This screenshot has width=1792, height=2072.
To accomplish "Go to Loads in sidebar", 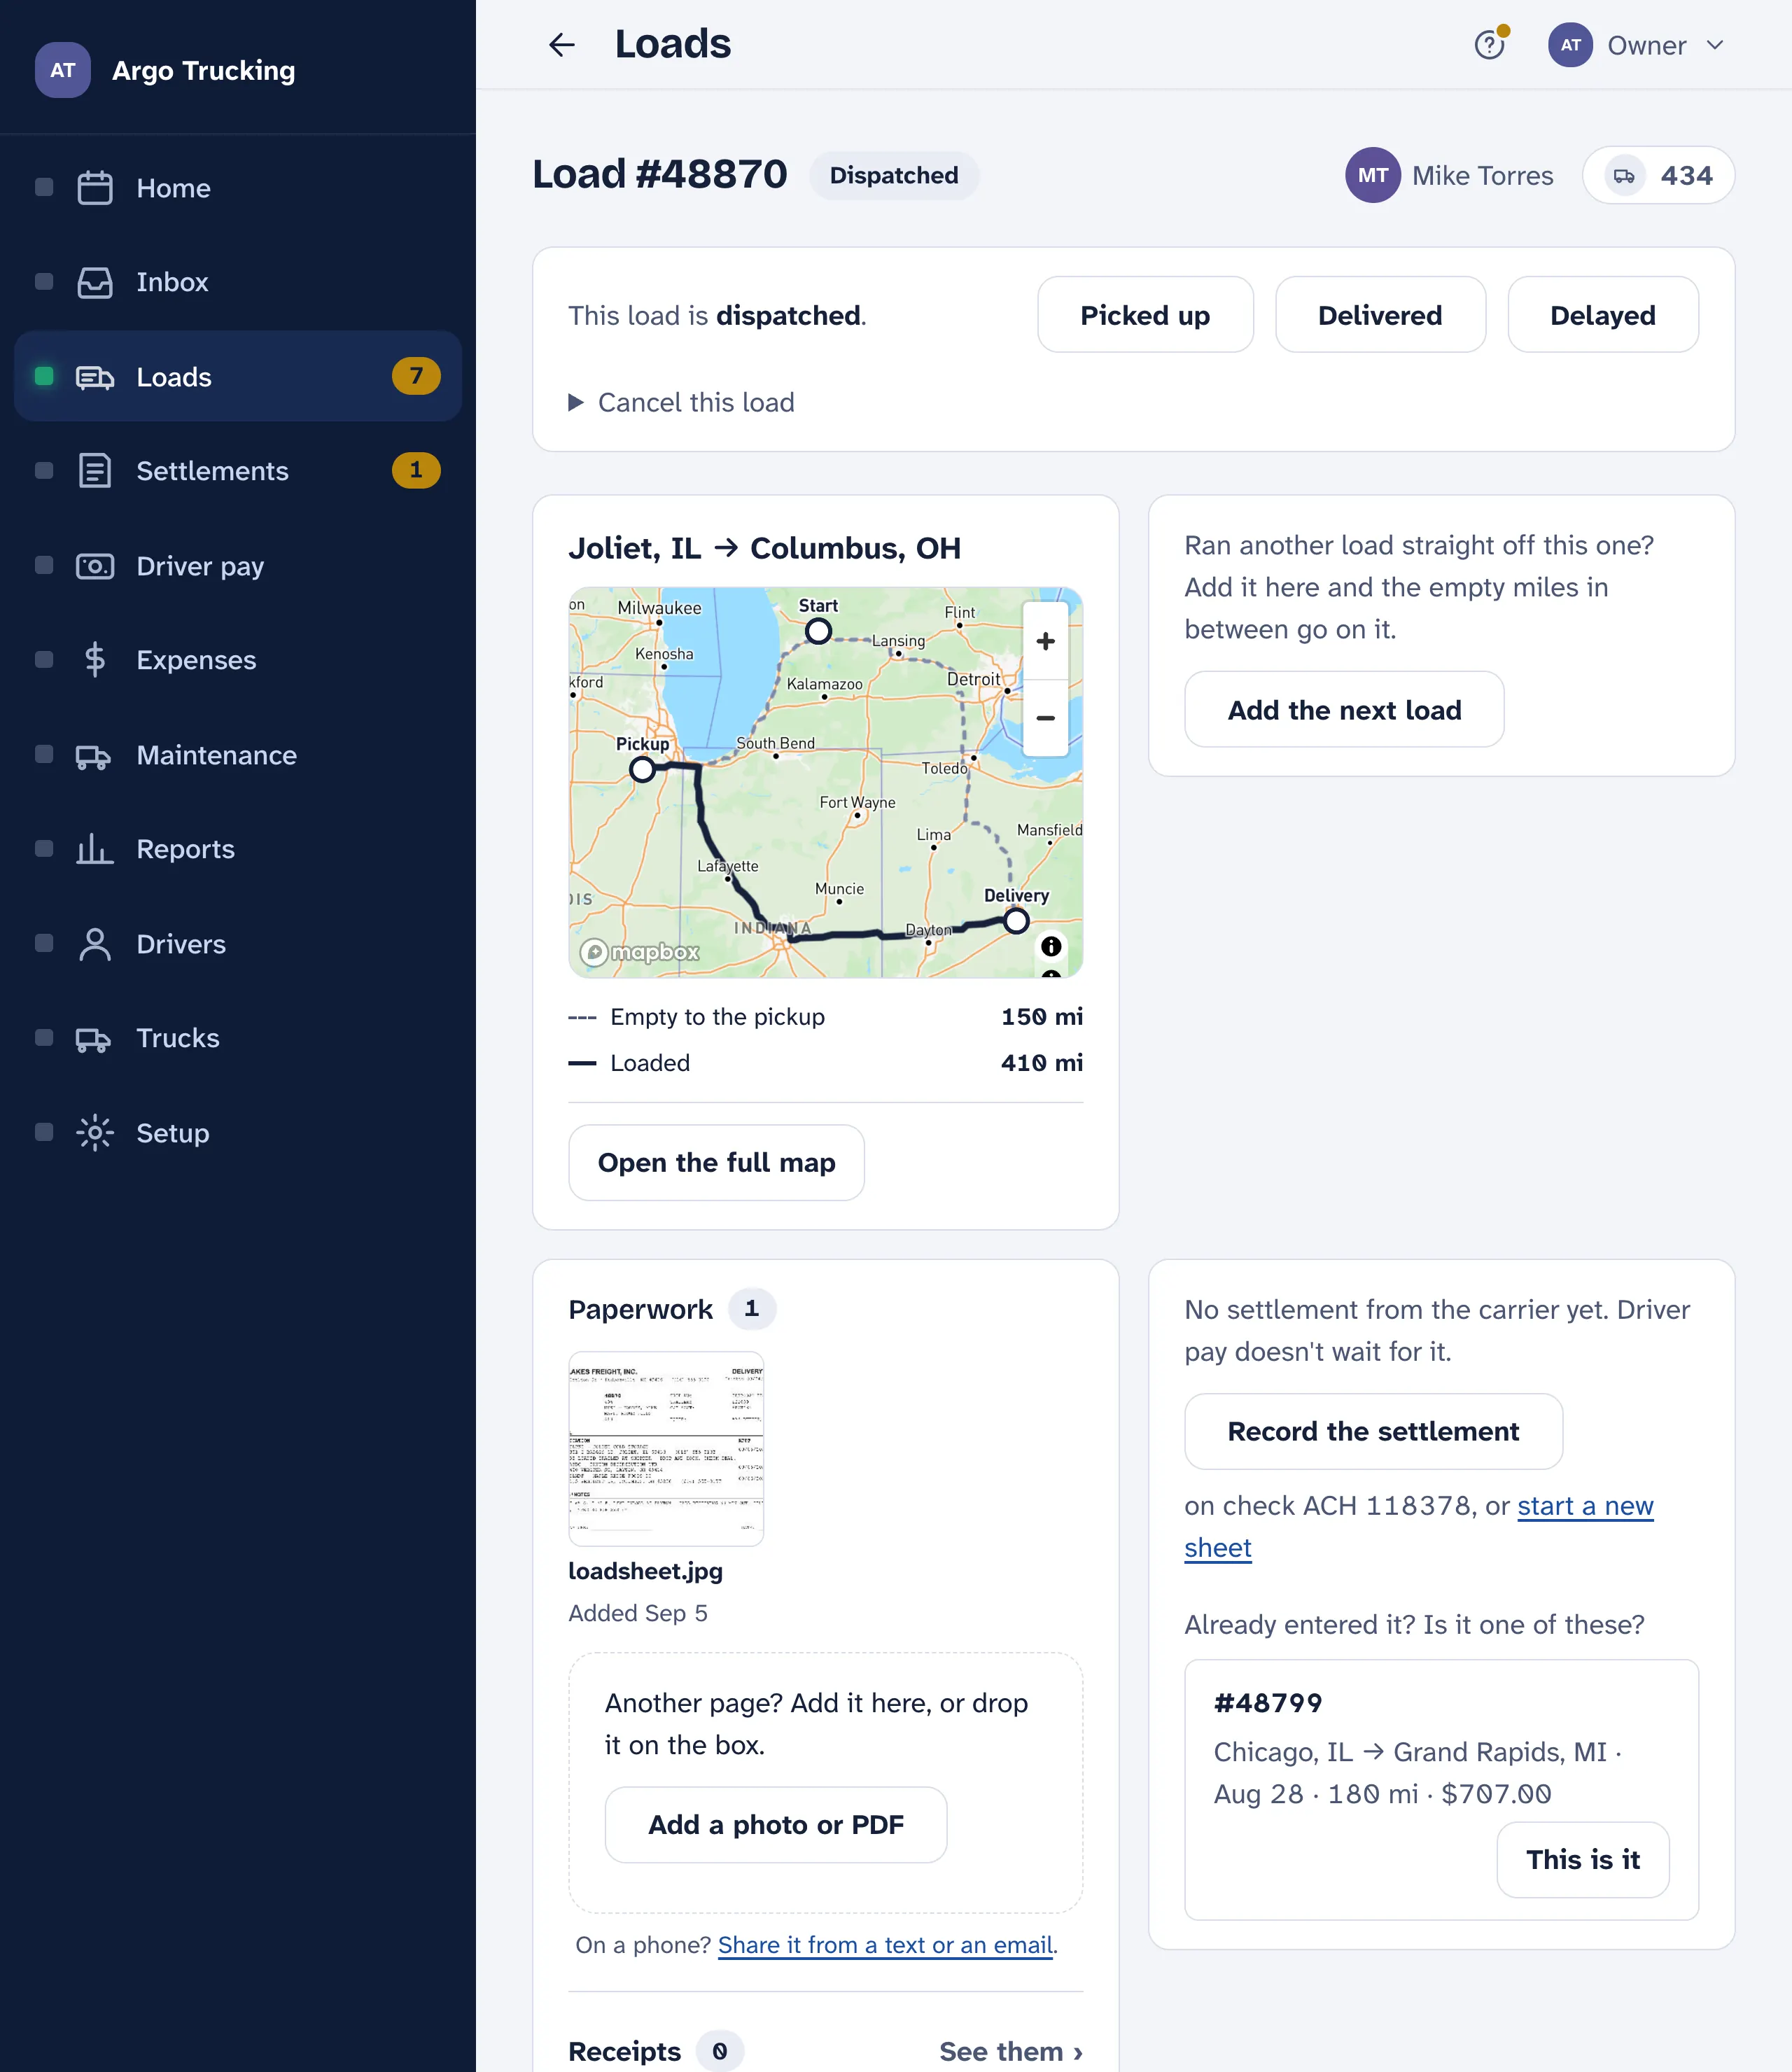I will click(x=238, y=376).
